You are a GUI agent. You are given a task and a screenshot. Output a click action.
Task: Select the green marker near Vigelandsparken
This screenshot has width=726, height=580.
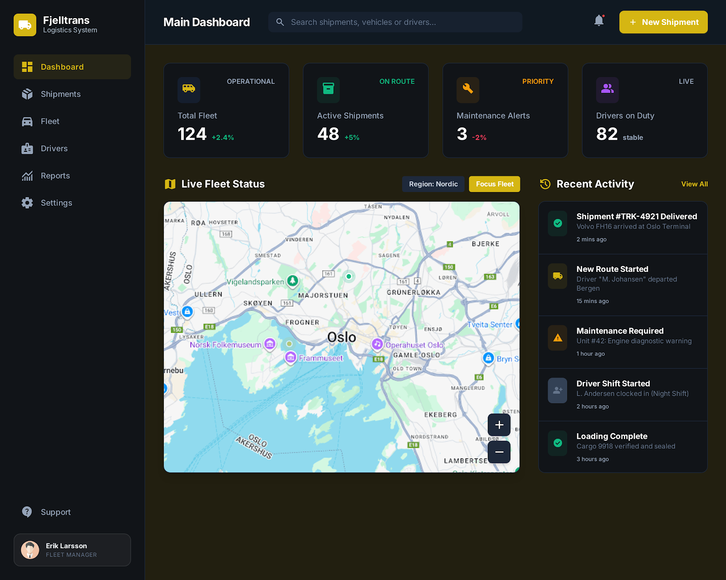[x=293, y=280]
